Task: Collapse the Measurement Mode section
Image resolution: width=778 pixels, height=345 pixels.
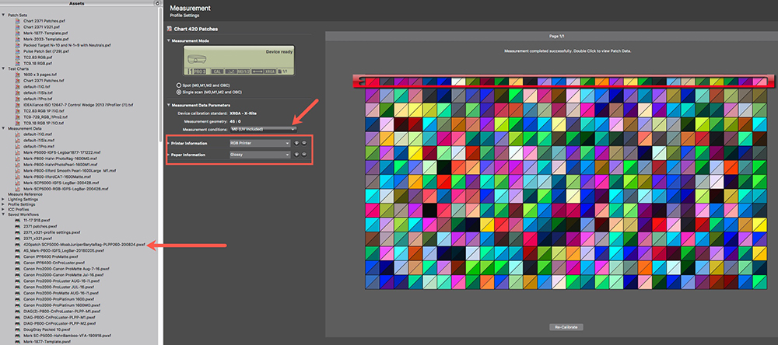Action: 169,40
